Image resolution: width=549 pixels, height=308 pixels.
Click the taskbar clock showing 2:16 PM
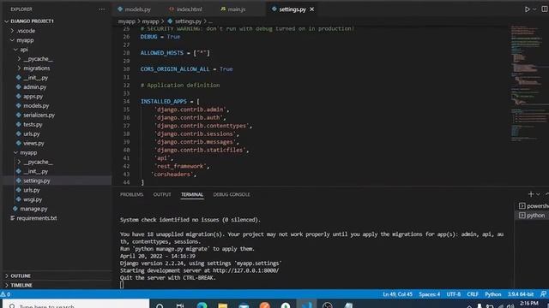(529, 304)
